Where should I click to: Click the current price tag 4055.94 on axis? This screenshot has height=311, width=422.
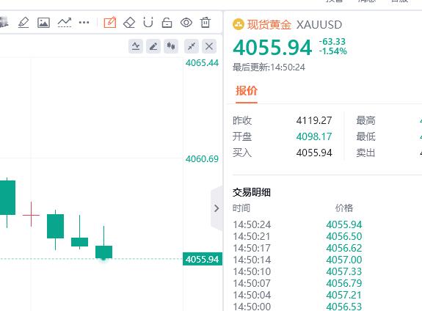coord(203,259)
